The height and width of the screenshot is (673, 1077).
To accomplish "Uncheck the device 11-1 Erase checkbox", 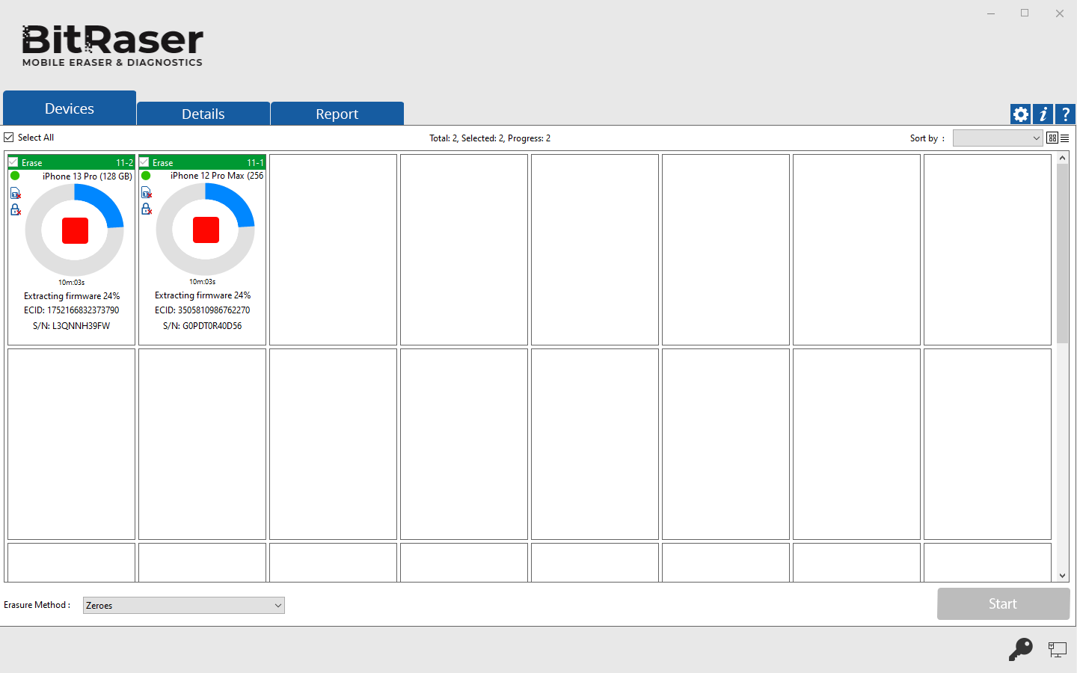I will coord(144,162).
